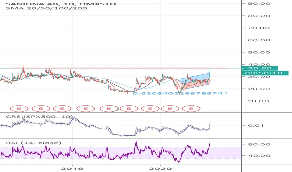Select the blue upper channel box drawing
The image size is (292, 172).
click(x=195, y=78)
